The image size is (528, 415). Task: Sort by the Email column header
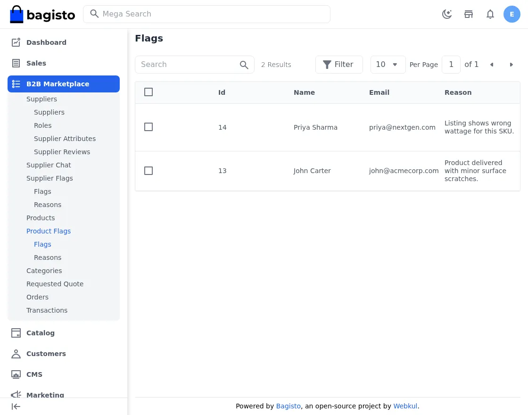379,92
